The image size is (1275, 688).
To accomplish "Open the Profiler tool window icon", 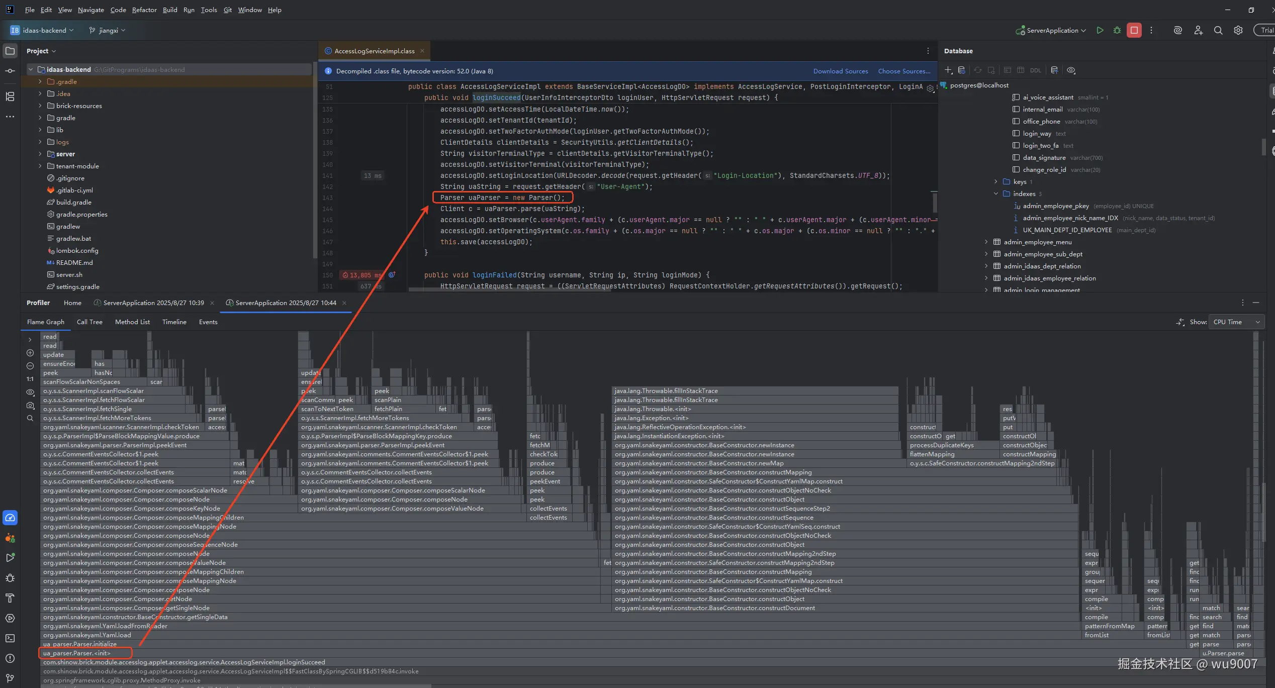I will 10,518.
